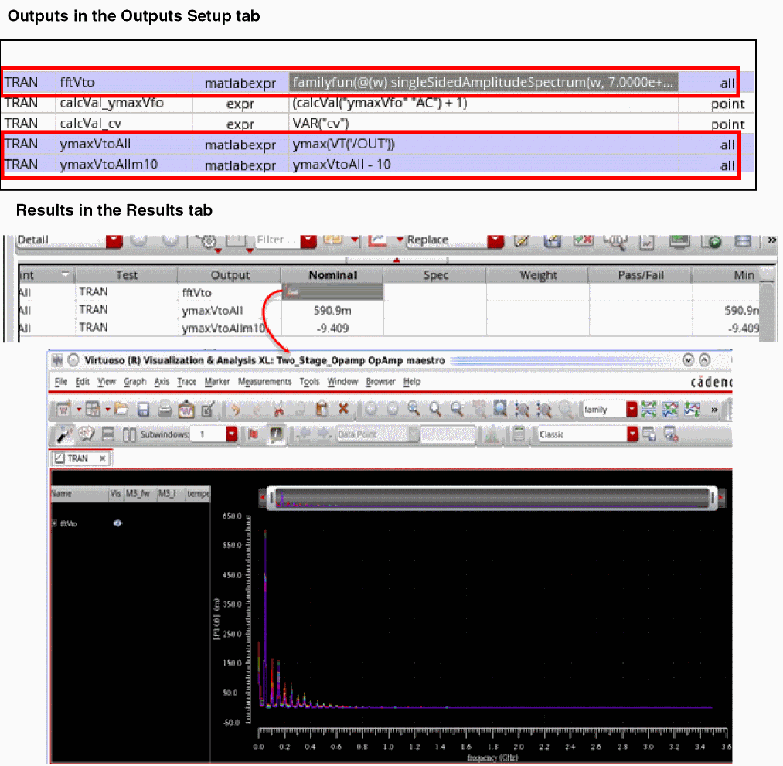Click the Open folder icon in the toolbar
Image resolution: width=783 pixels, height=766 pixels.
[121, 409]
